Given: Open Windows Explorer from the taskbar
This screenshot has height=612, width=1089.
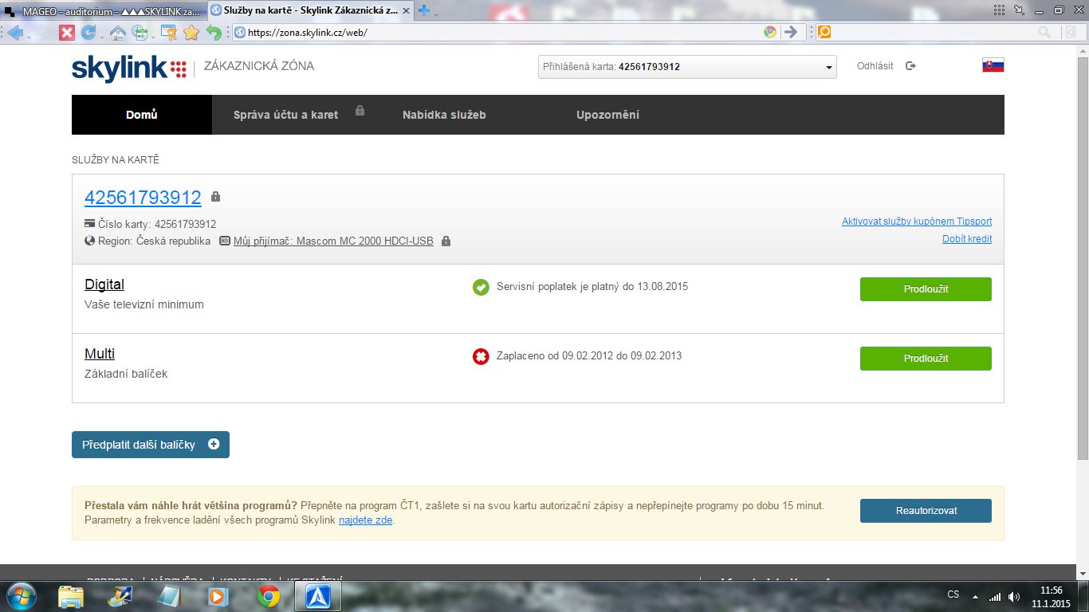Looking at the screenshot, I should click(x=70, y=595).
